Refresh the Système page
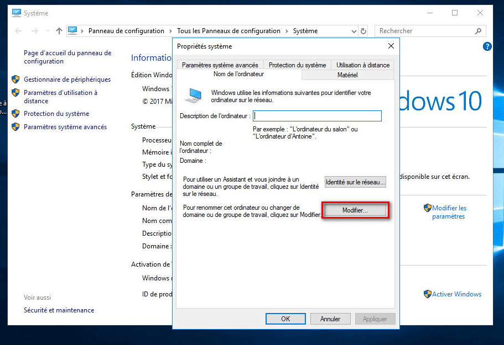 (363, 31)
